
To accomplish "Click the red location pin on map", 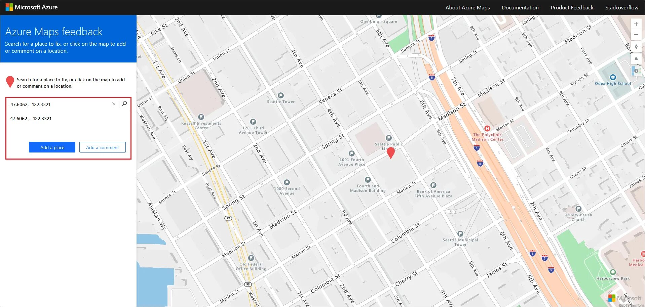I will point(391,152).
